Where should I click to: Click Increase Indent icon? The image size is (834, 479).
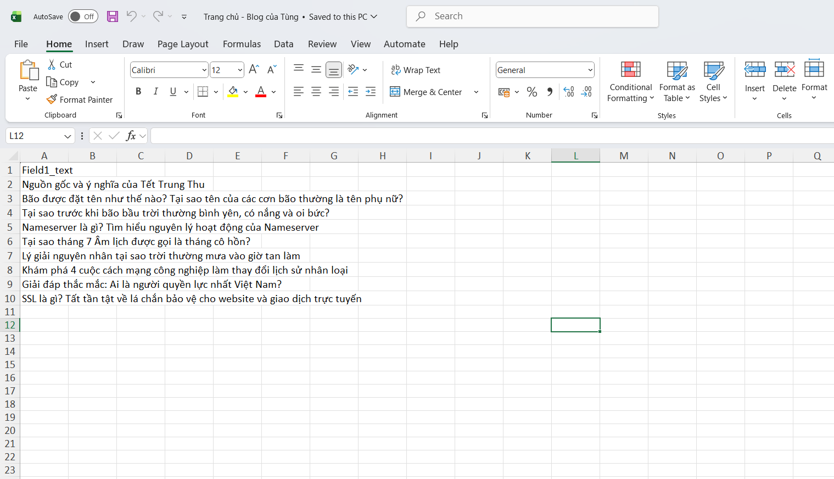[371, 92]
